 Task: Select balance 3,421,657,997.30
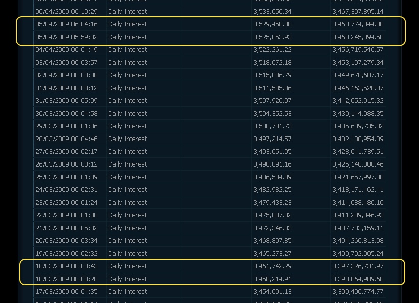pos(358,177)
